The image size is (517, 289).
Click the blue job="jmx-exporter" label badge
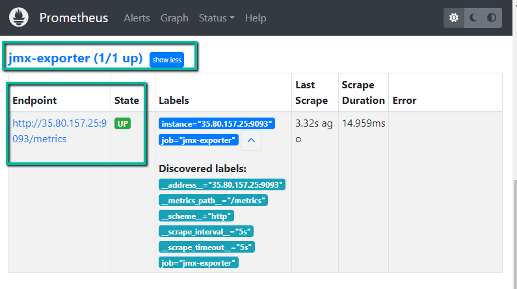[198, 140]
